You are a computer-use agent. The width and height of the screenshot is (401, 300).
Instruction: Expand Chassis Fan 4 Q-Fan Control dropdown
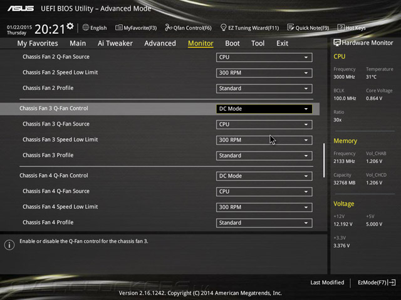[264, 176]
